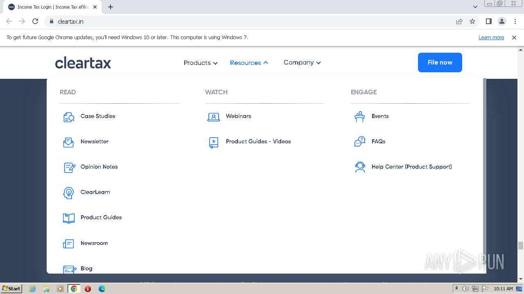Viewport: 524px width, 294px height.
Task: Open a new tab with the plus icon
Action: tap(111, 7)
